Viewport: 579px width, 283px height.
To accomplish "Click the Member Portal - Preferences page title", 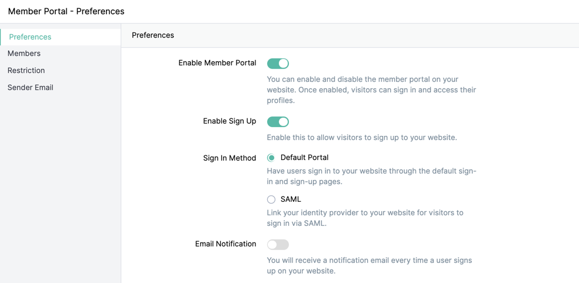I will (x=66, y=11).
